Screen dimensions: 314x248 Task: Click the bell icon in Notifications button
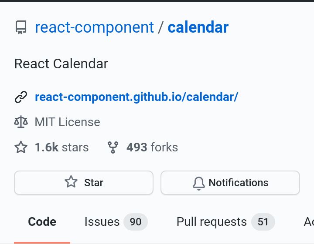[199, 183]
